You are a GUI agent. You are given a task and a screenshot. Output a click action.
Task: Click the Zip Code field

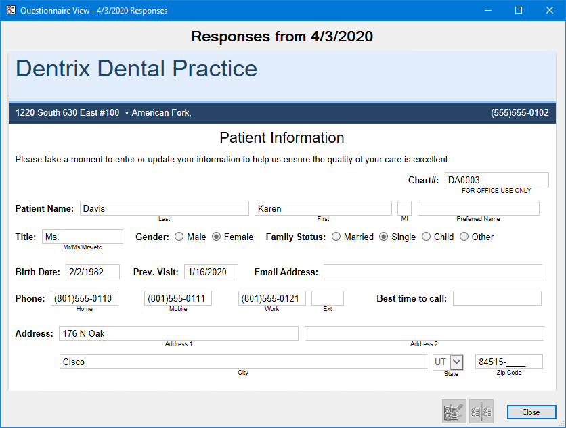[508, 362]
